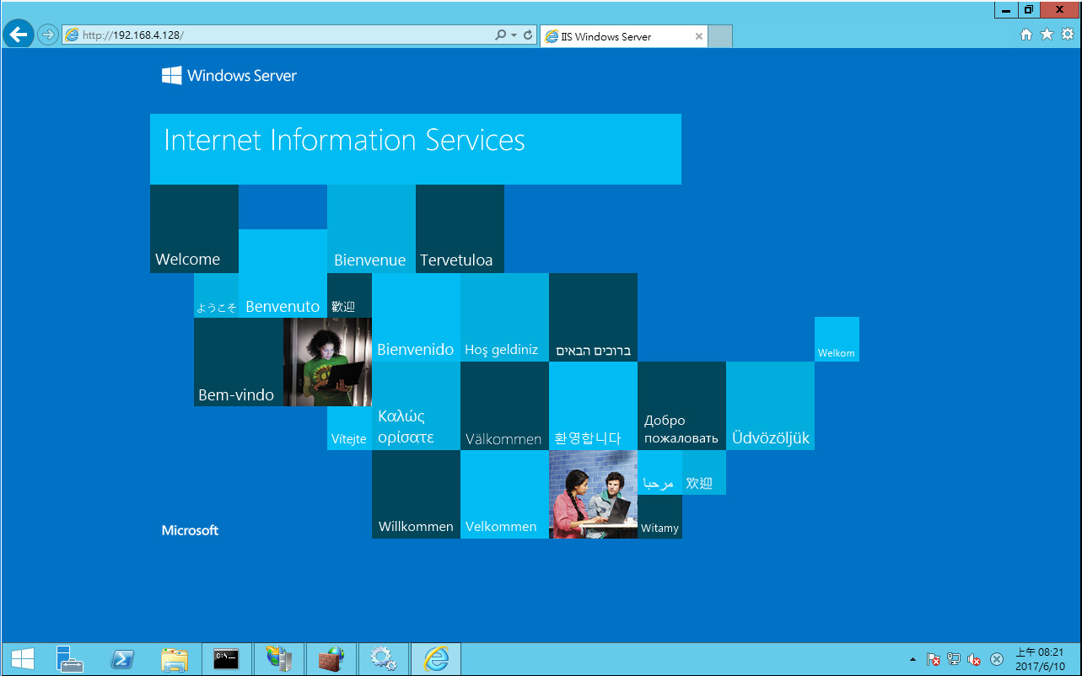Switch to Internet Explorer on the taskbar
Screen dimensions: 1082x676
[435, 659]
